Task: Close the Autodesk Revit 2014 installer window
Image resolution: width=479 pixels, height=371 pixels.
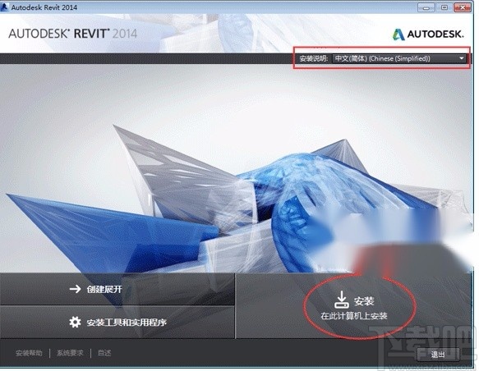Action: [463, 7]
